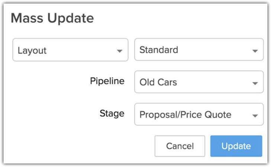Click the caret icon next to Old Cars

point(255,83)
